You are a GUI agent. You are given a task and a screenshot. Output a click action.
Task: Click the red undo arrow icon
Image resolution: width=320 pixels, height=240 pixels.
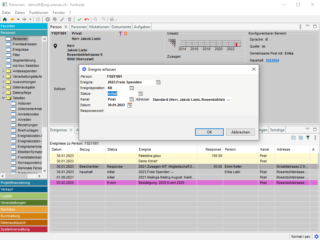pyautogui.click(x=87, y=19)
